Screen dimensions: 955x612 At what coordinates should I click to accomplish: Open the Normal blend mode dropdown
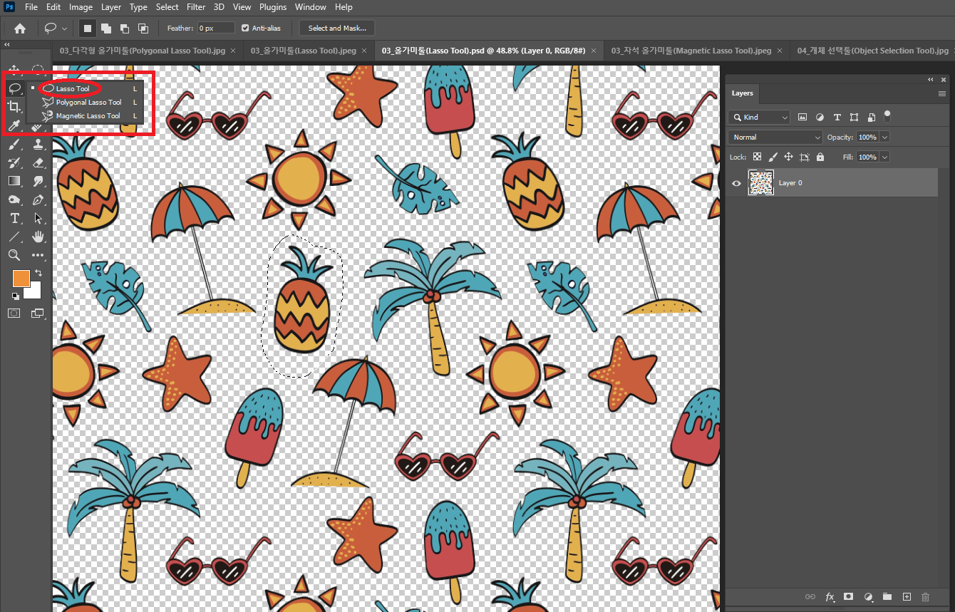775,137
